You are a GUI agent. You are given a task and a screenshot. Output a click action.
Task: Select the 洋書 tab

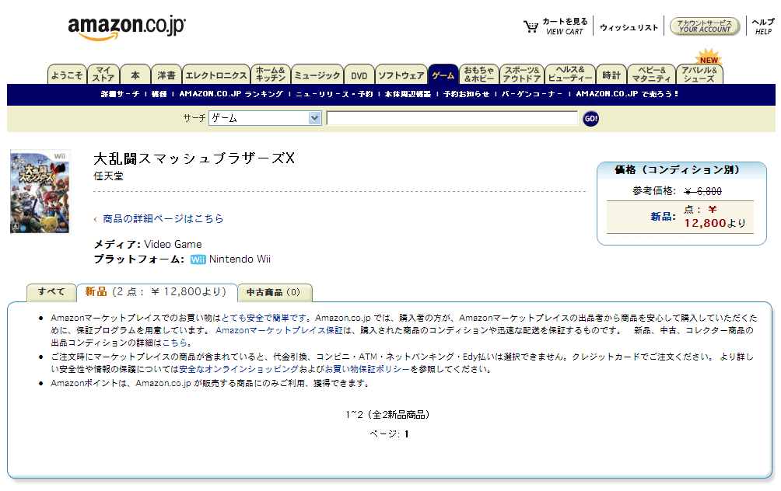click(166, 75)
